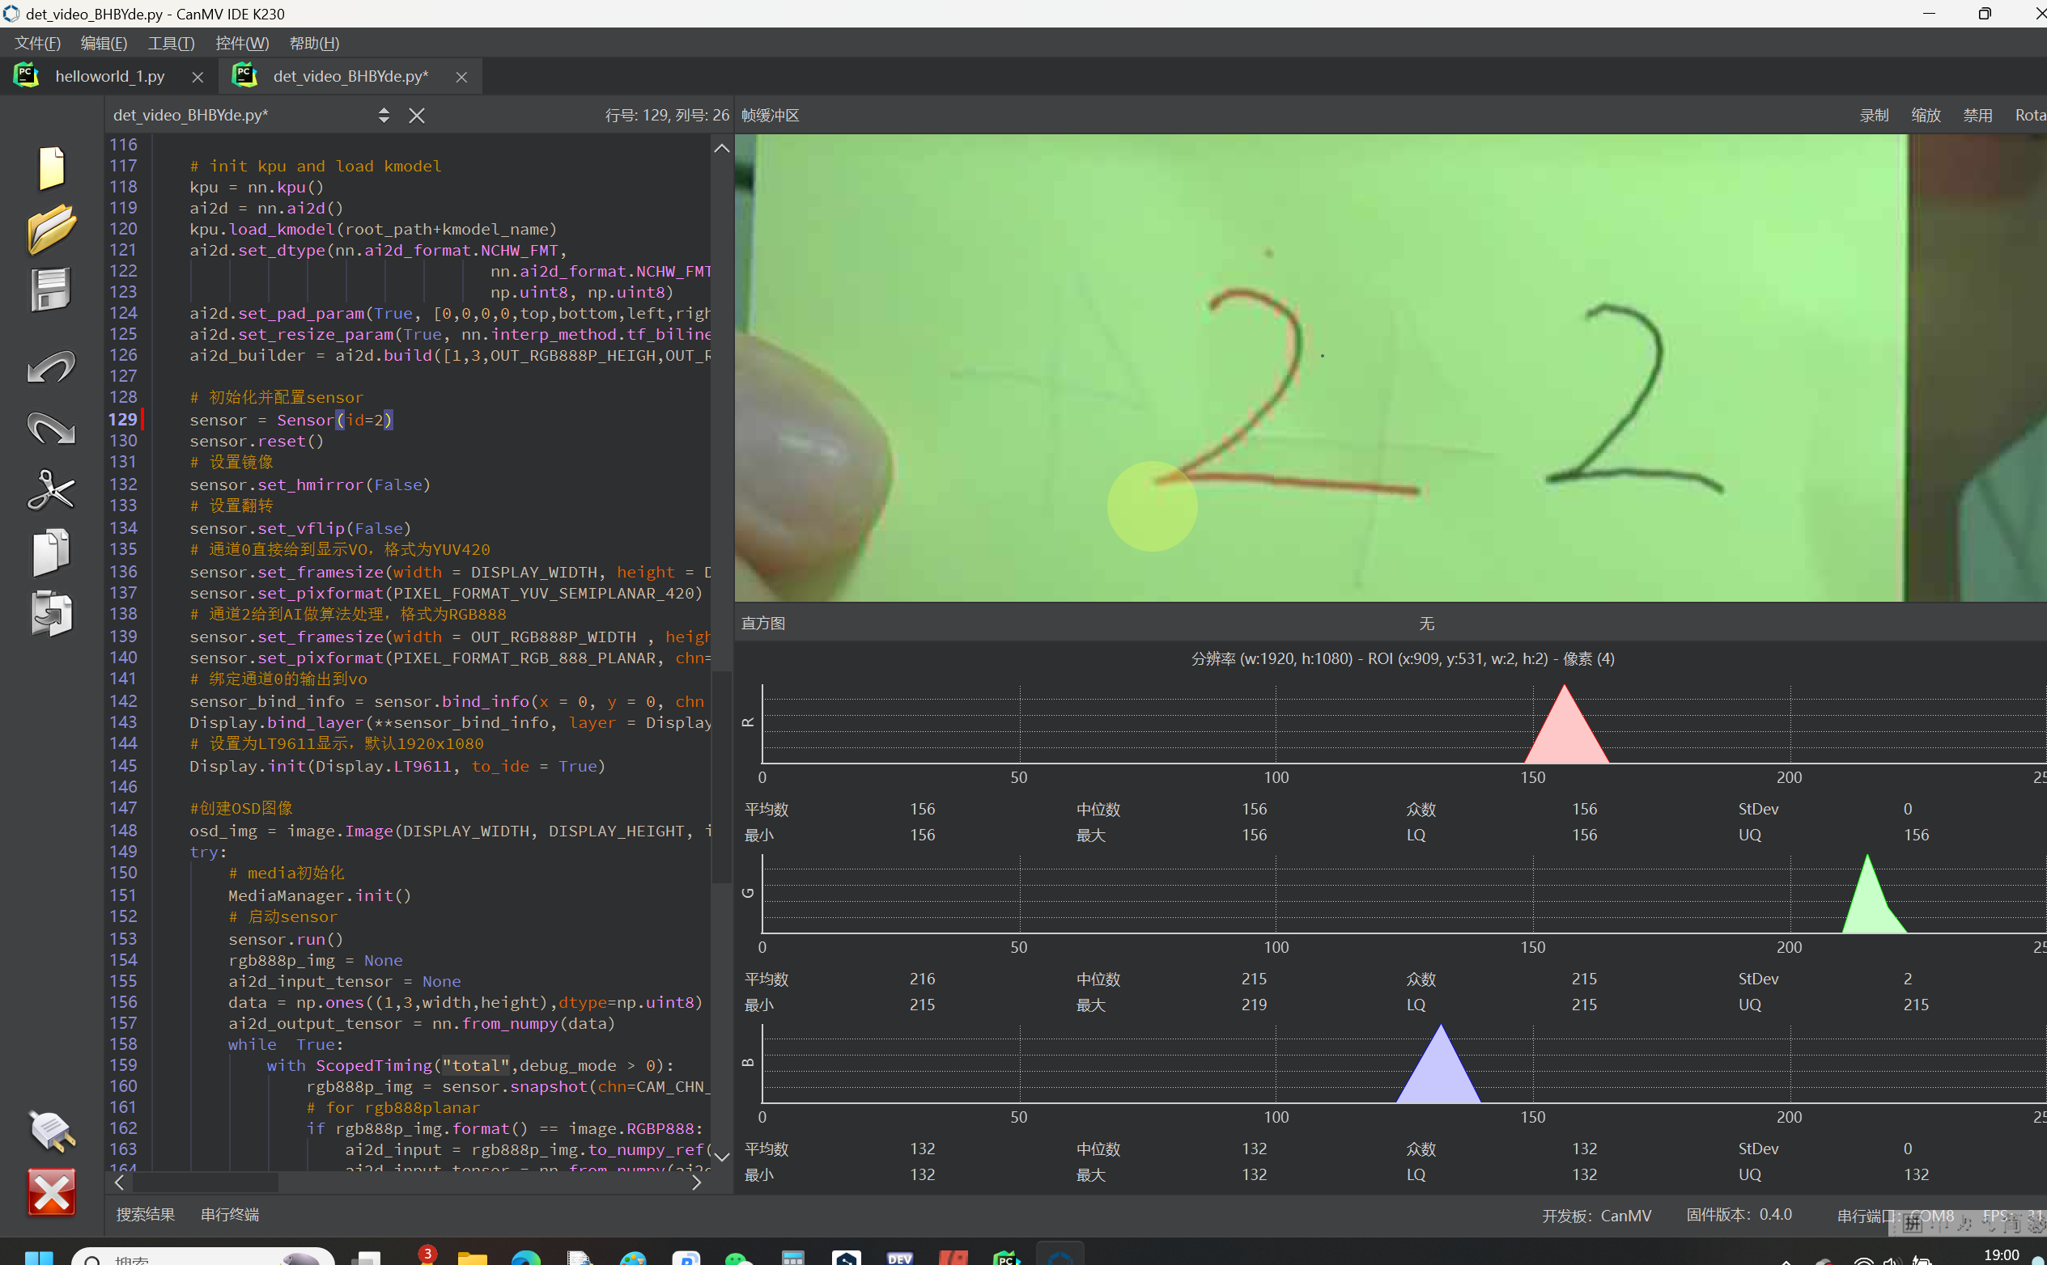Click the Copy documents icon
2047x1265 pixels.
[x=51, y=552]
